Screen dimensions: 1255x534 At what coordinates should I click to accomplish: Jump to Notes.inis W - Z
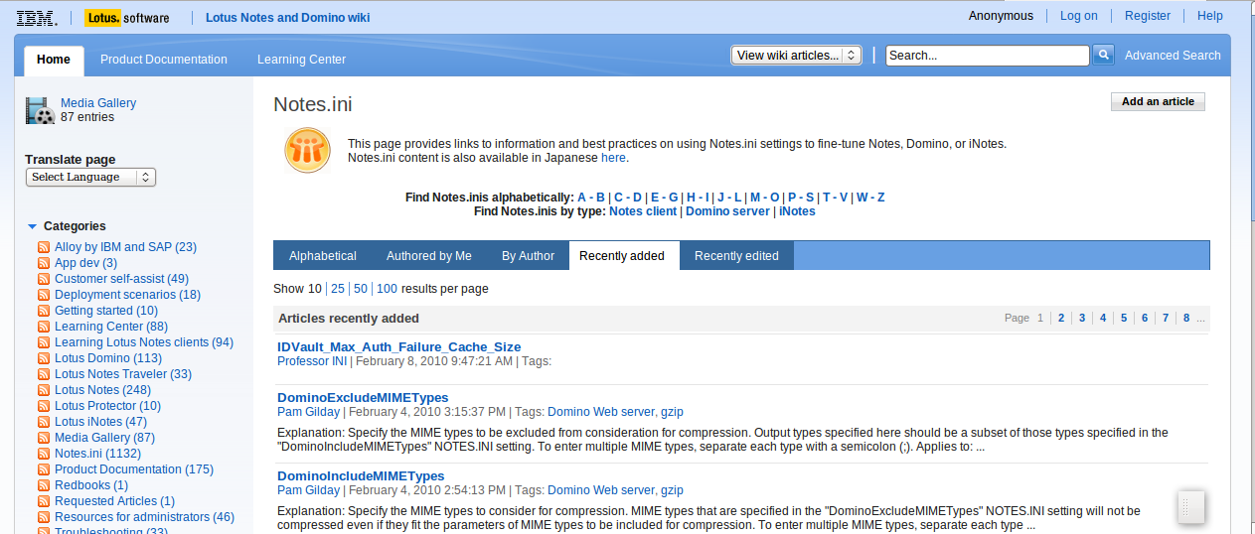click(870, 198)
